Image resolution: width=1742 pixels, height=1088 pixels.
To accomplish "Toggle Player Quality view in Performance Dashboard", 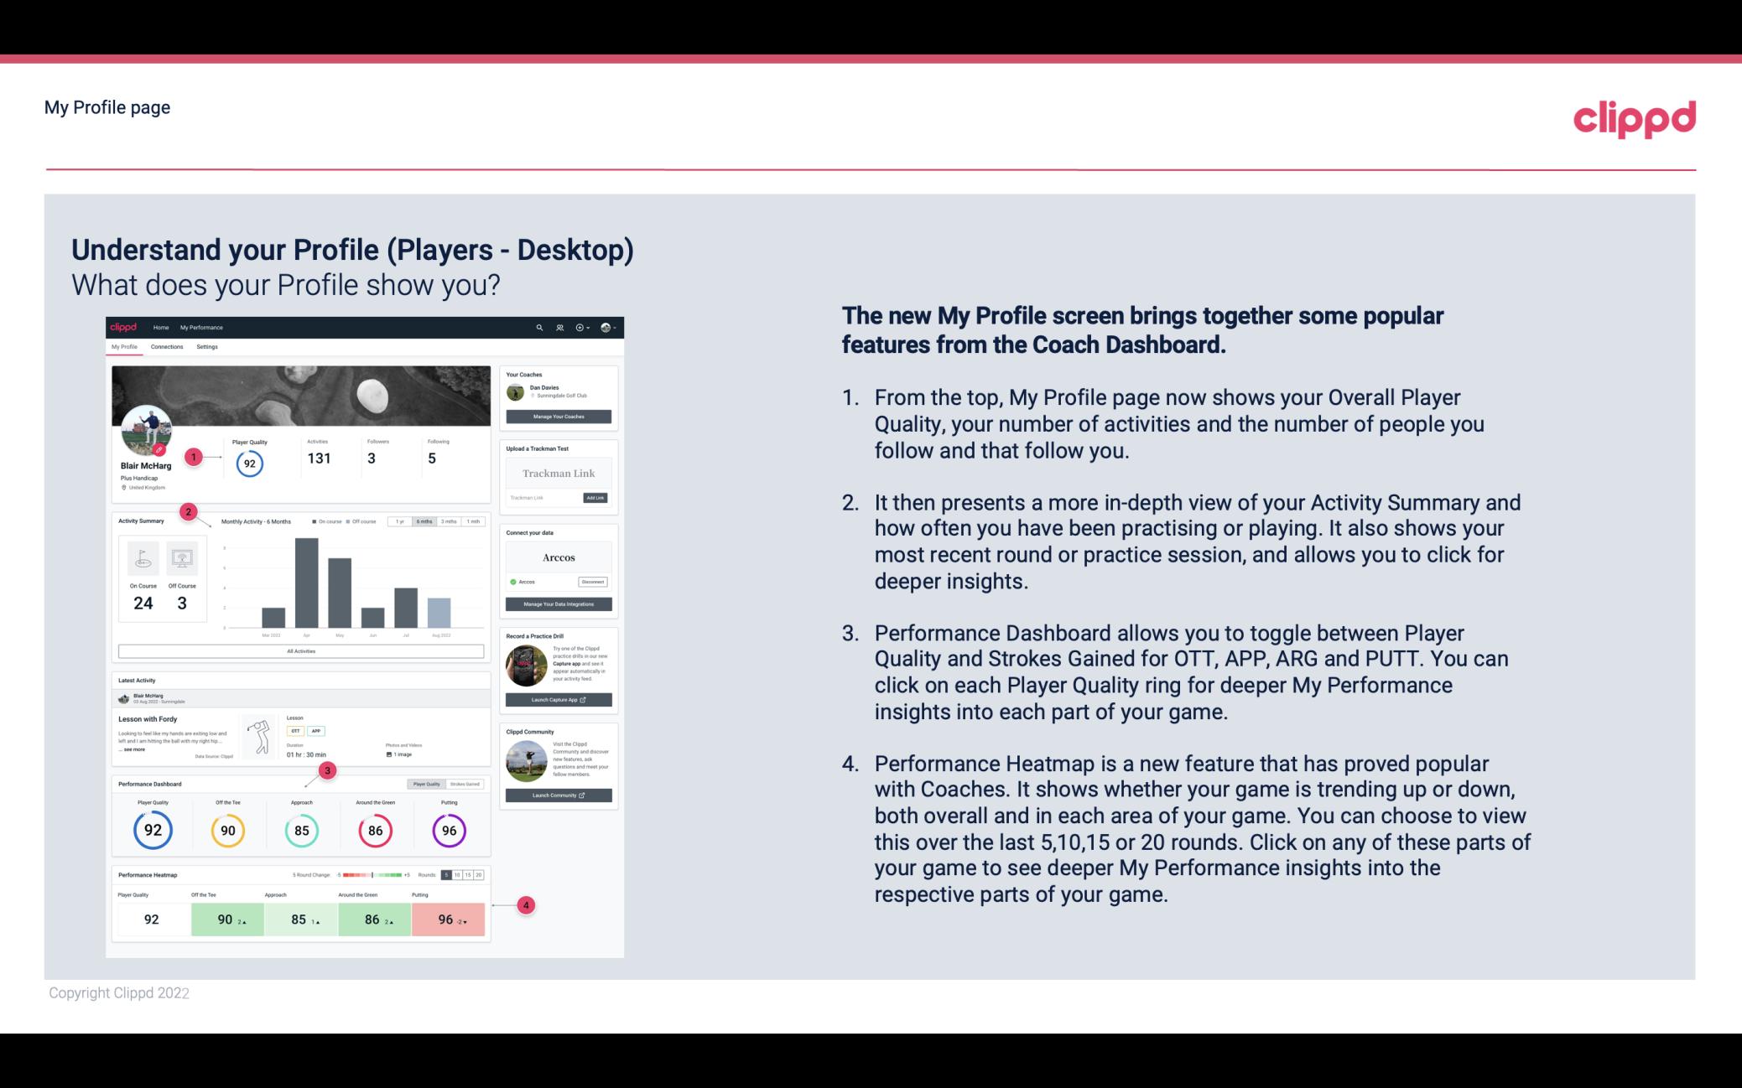I will click(428, 784).
